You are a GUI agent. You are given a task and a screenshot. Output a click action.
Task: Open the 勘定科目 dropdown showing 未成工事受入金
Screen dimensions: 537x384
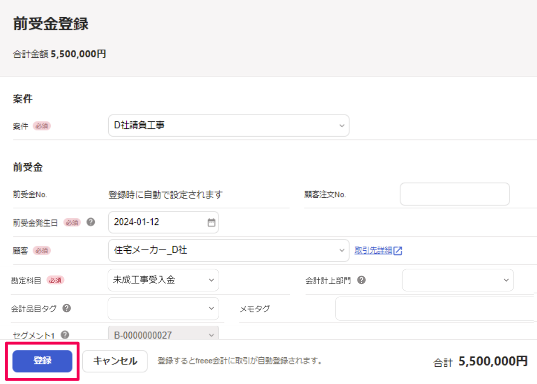tap(163, 280)
